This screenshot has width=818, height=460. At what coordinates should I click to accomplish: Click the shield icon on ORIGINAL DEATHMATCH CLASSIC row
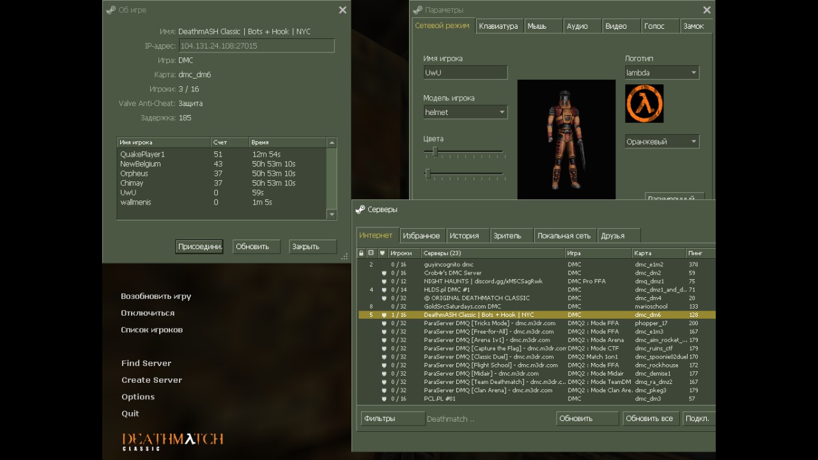[384, 298]
